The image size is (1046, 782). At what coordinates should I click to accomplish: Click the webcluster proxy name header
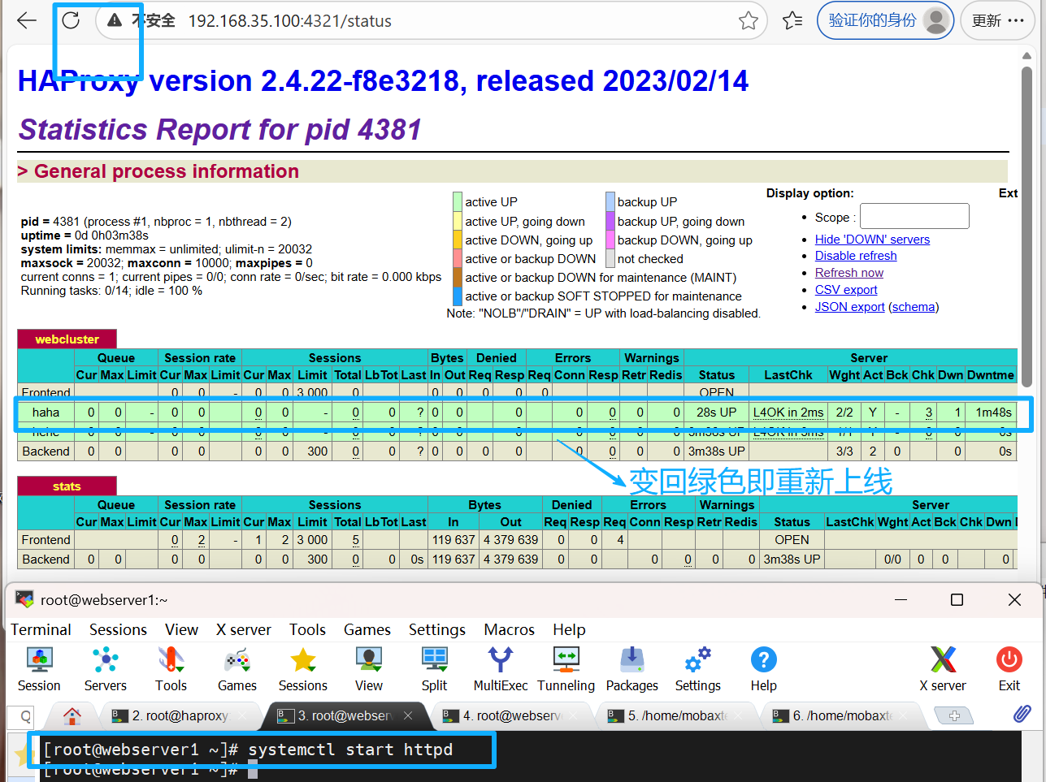(x=67, y=339)
